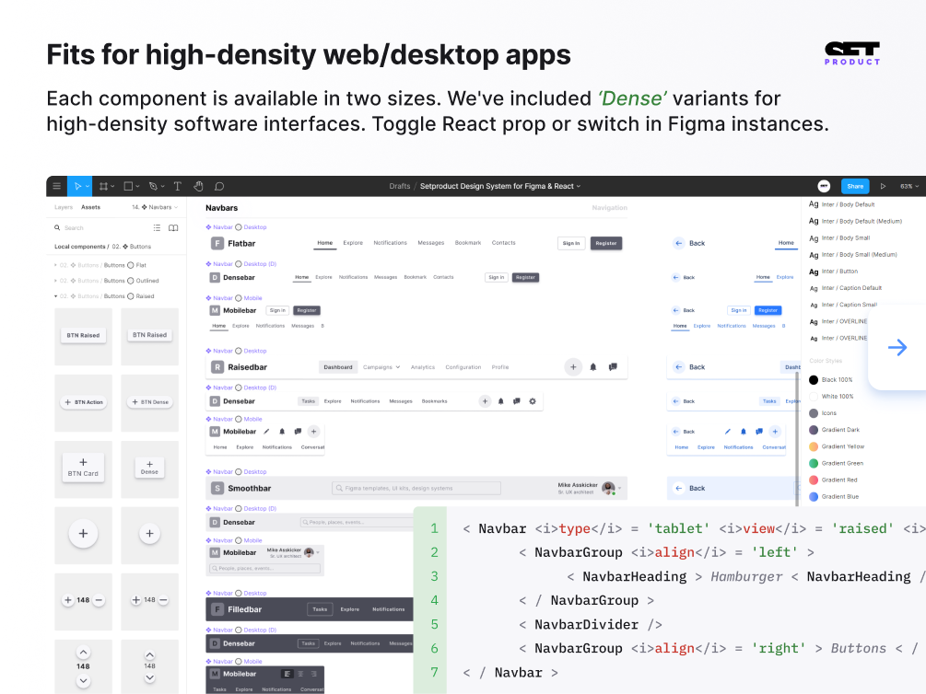Click the plus icon in Raisedbar
The width and height of the screenshot is (926, 694).
pyautogui.click(x=573, y=367)
